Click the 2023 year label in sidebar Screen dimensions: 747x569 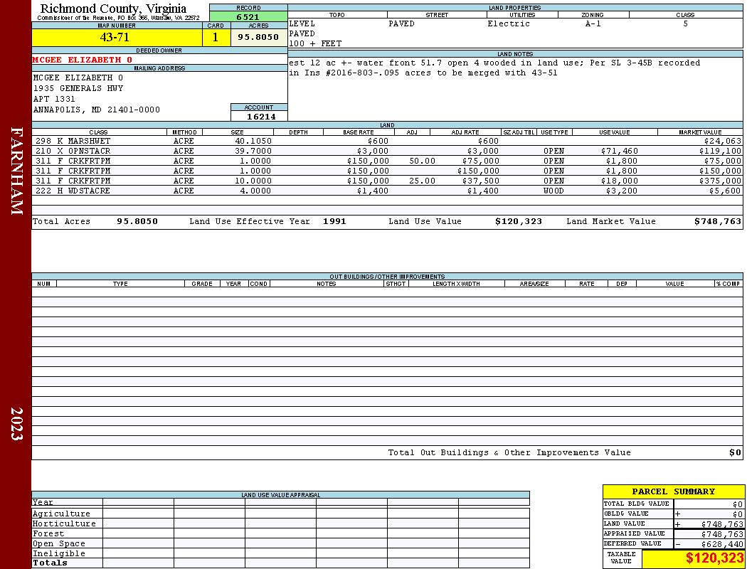pyautogui.click(x=16, y=424)
